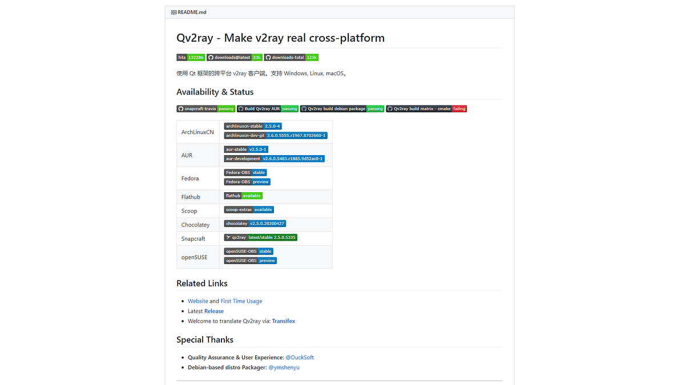
Task: Click the scoop-extras available badge
Action: [x=249, y=209]
